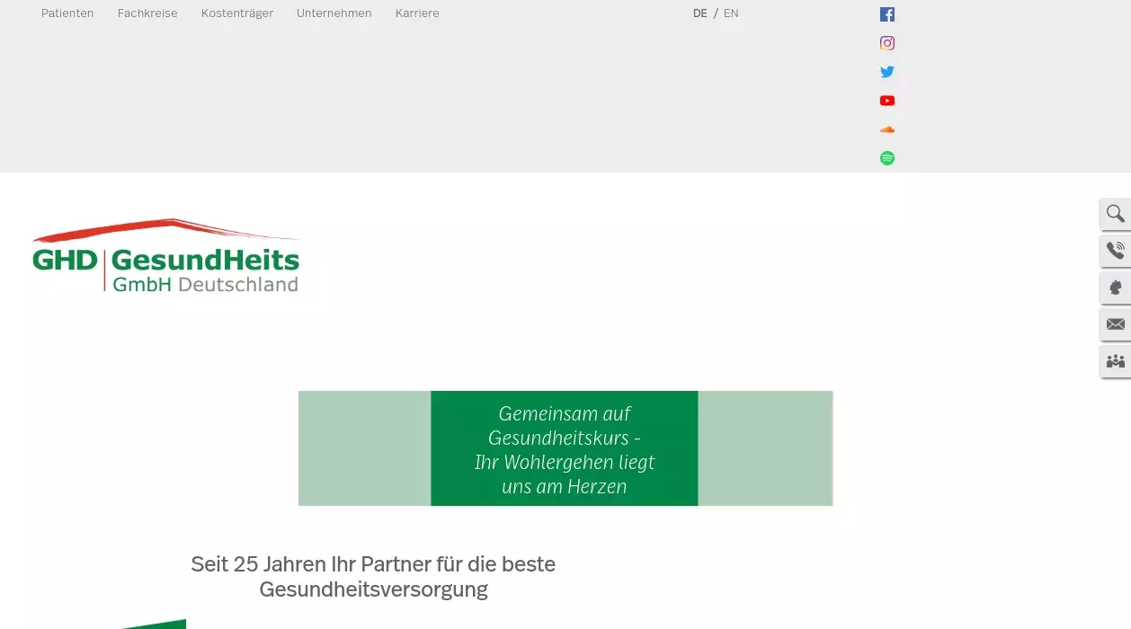Viewport: 1131px width, 629px height.
Task: Open search via magnifying glass icon
Action: pyautogui.click(x=1115, y=214)
